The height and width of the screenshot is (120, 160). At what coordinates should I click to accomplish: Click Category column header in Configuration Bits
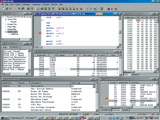pyautogui.click(x=50, y=83)
